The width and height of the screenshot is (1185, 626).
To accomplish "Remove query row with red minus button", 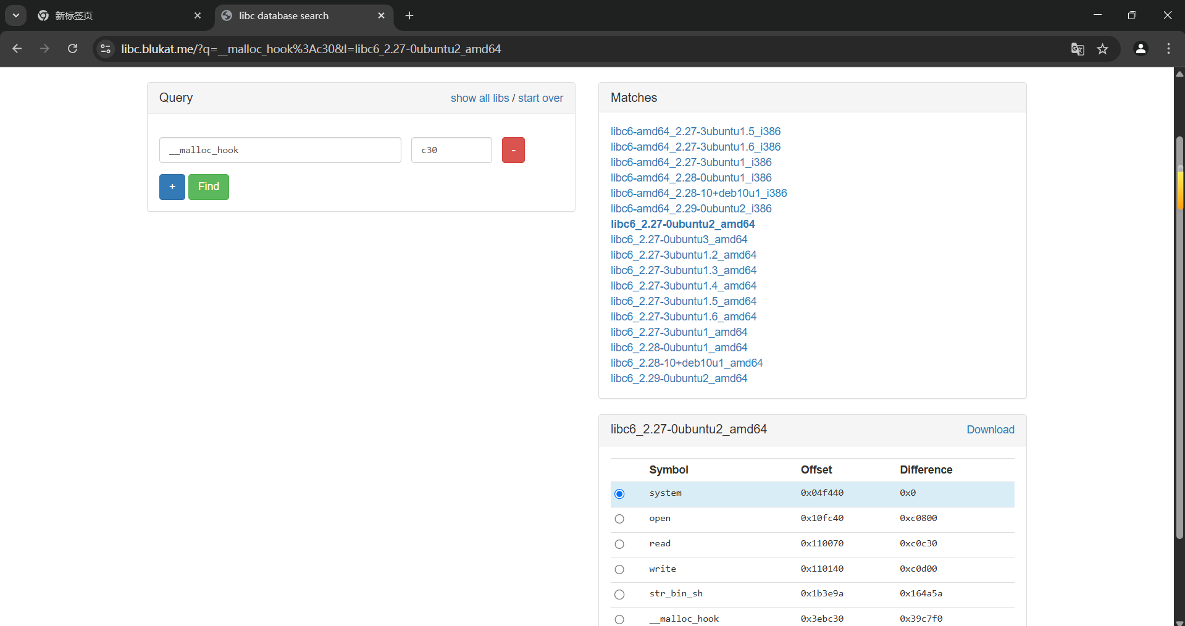I will click(513, 150).
